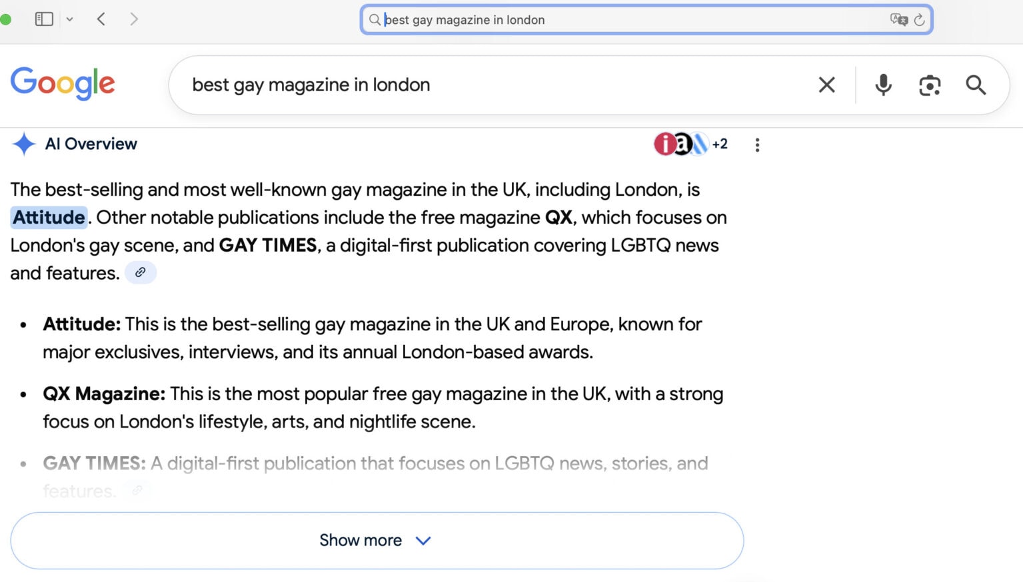Open AI Overview three-dot options menu
Screen dimensions: 1023x582
coord(757,145)
